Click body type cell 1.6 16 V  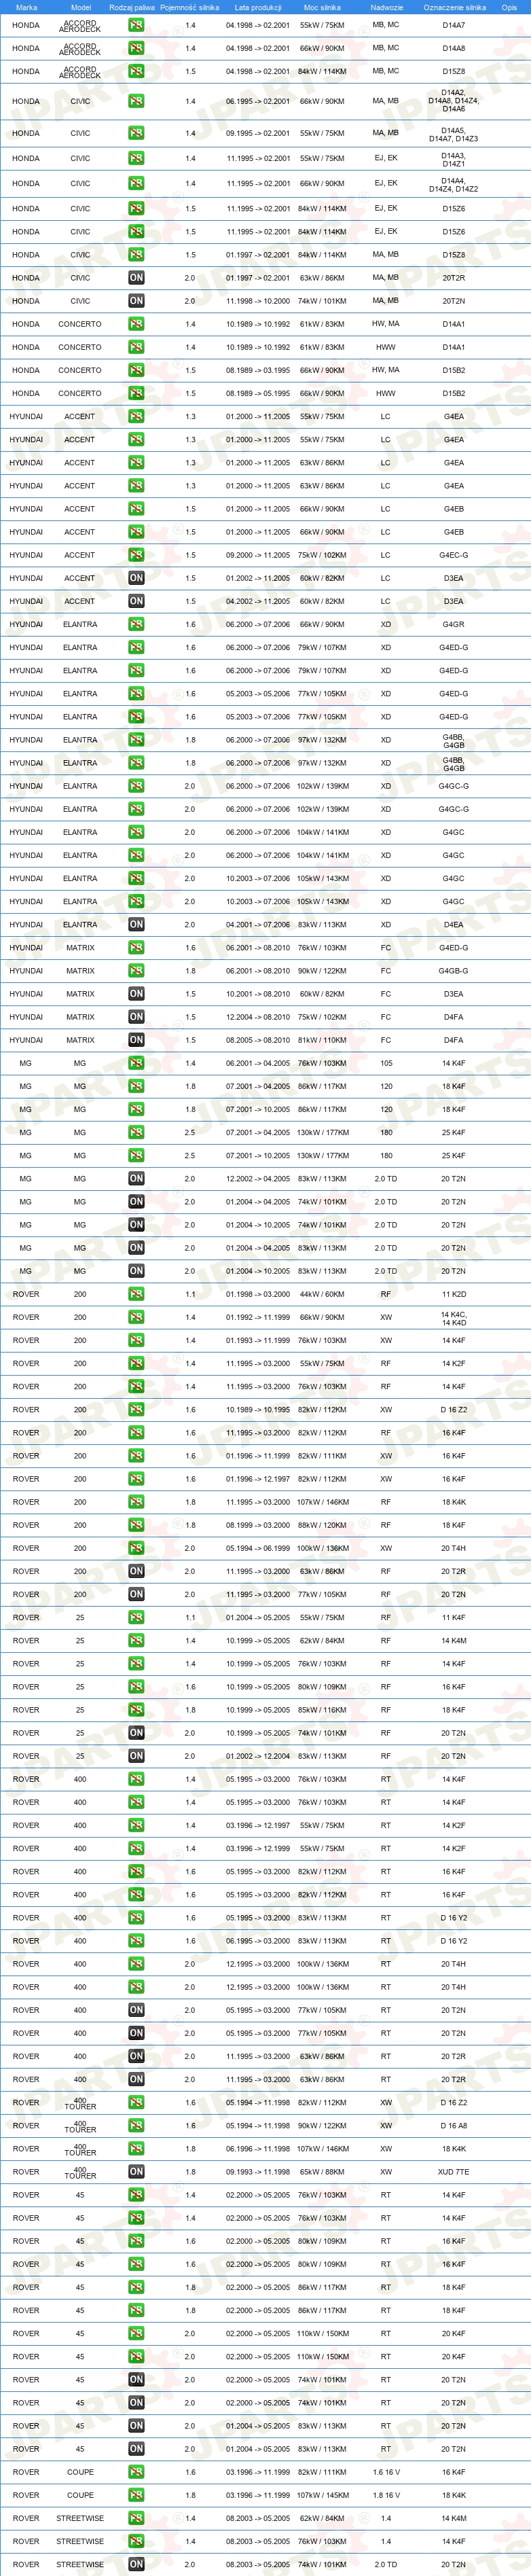pyautogui.click(x=386, y=2472)
